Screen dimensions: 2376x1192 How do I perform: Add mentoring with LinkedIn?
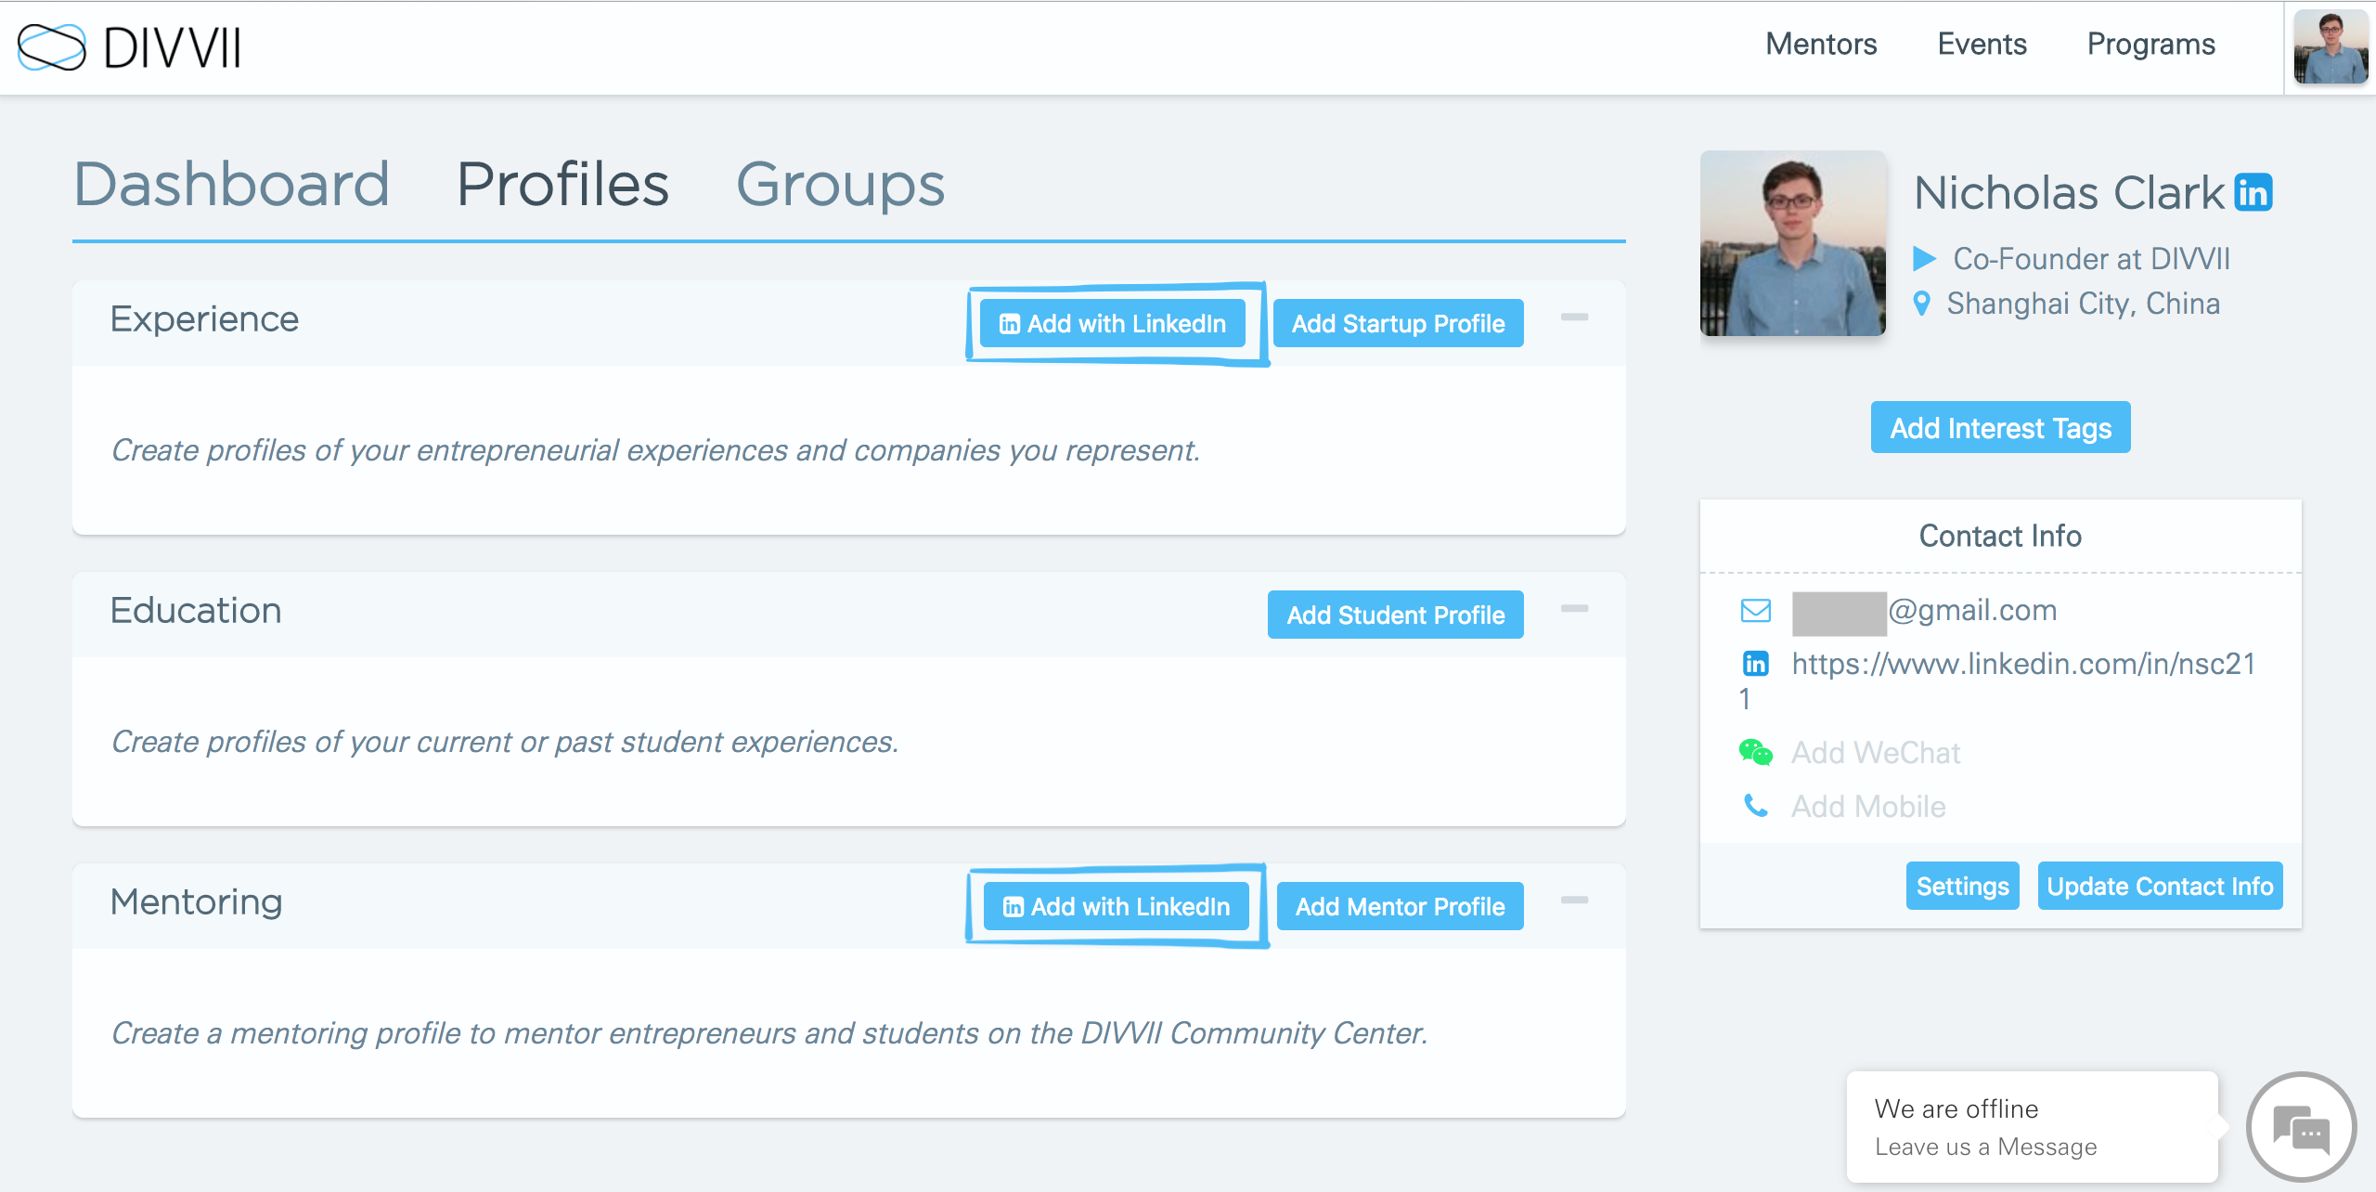1116,907
